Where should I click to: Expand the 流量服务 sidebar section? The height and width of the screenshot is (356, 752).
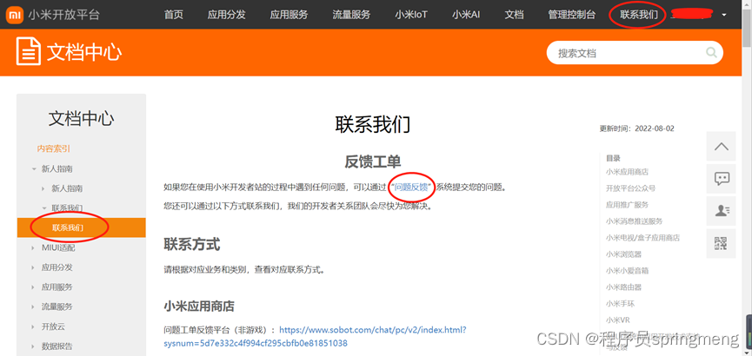(33, 307)
